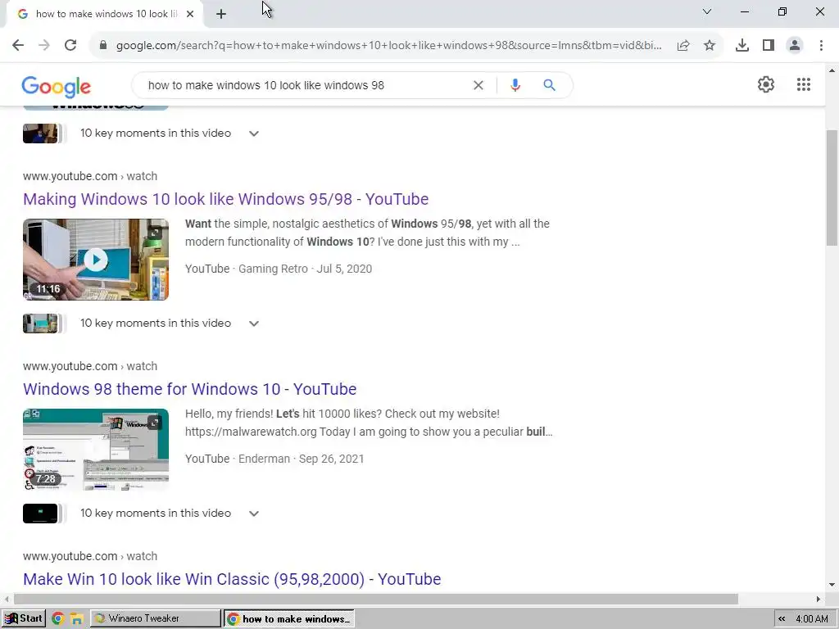This screenshot has height=629, width=839.
Task: Expand key moments under Enderman video
Action: (254, 514)
